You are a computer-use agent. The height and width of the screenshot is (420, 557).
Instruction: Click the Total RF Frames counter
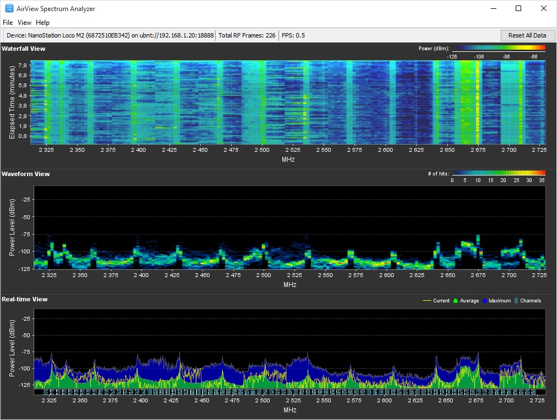[x=247, y=35]
